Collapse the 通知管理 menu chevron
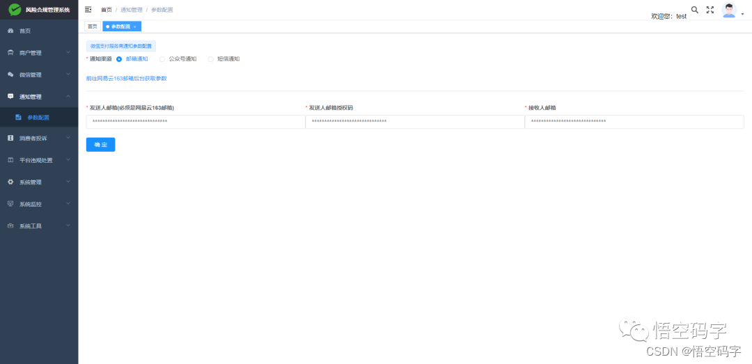Viewport: 752px width, 364px height. pyautogui.click(x=68, y=97)
